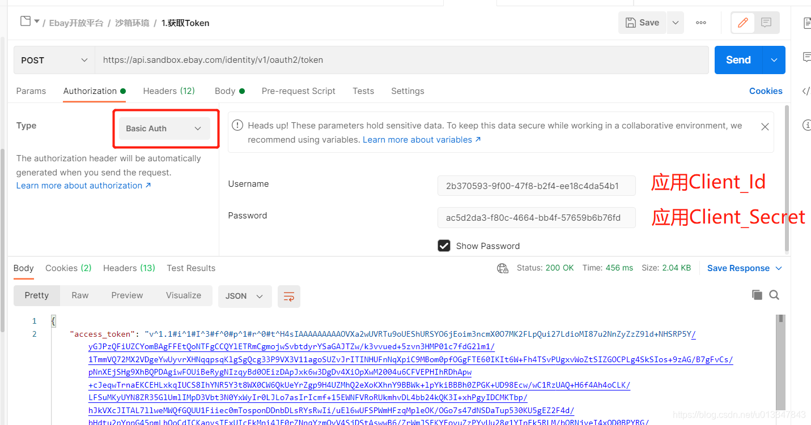
Task: Send the request with the Send button
Action: tap(738, 60)
